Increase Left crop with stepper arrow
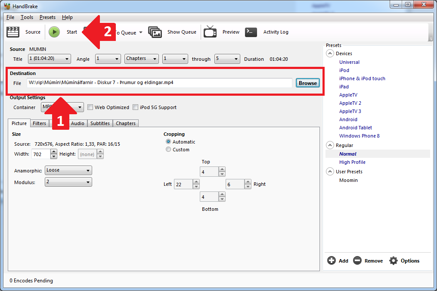This screenshot has height=291, width=437. pyautogui.click(x=196, y=181)
